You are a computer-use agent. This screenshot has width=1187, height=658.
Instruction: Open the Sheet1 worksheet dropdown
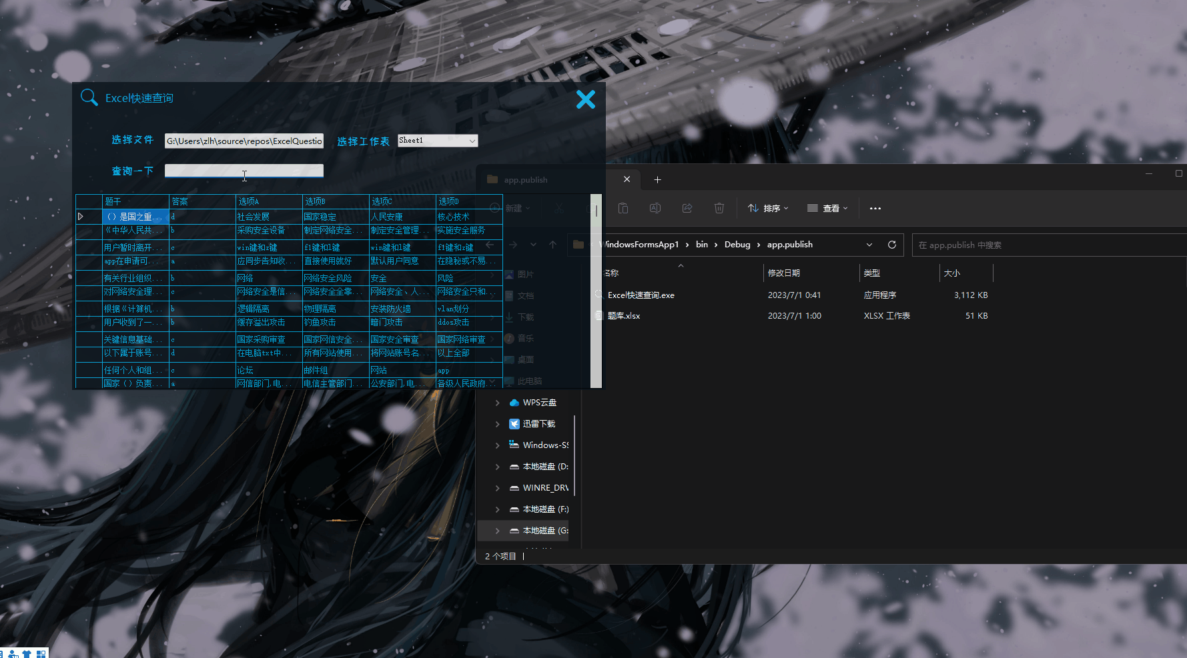tap(472, 141)
